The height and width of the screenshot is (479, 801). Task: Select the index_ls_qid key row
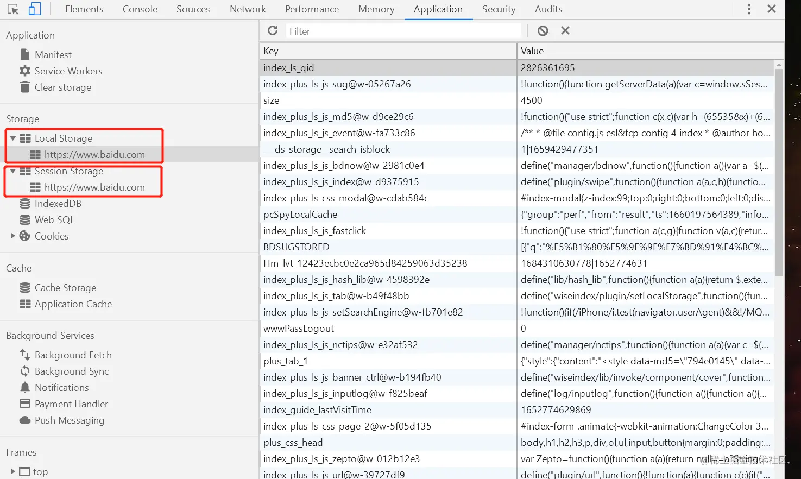[x=517, y=68]
